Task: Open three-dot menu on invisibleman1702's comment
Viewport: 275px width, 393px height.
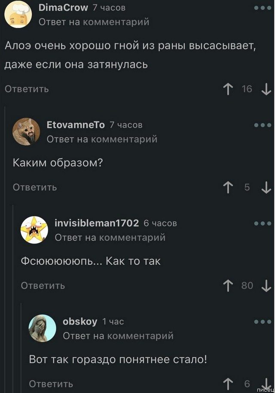Action: tap(263, 223)
